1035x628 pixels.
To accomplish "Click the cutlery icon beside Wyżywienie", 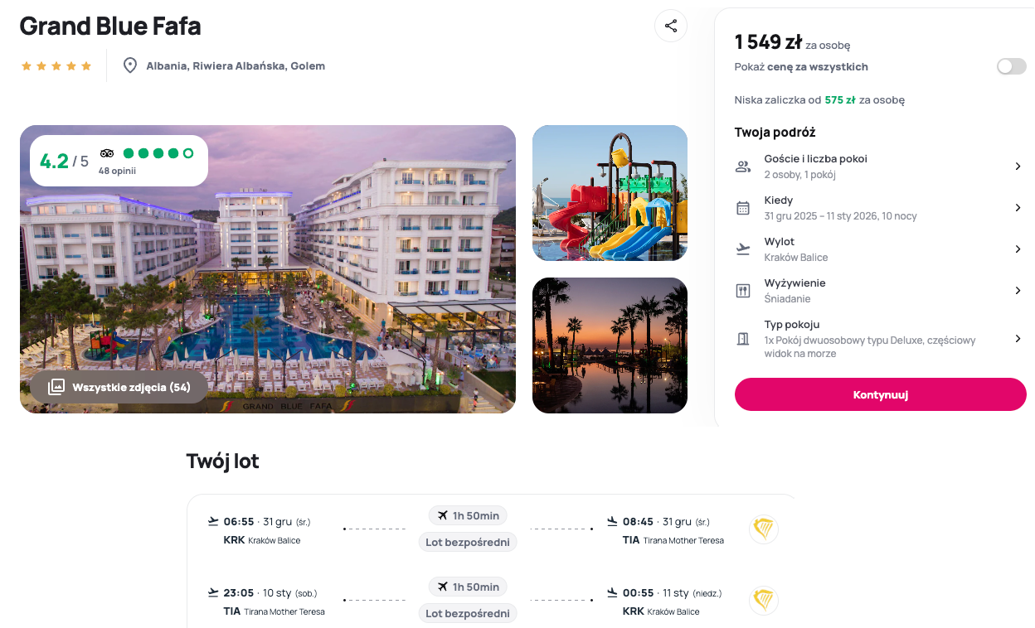I will [743, 291].
